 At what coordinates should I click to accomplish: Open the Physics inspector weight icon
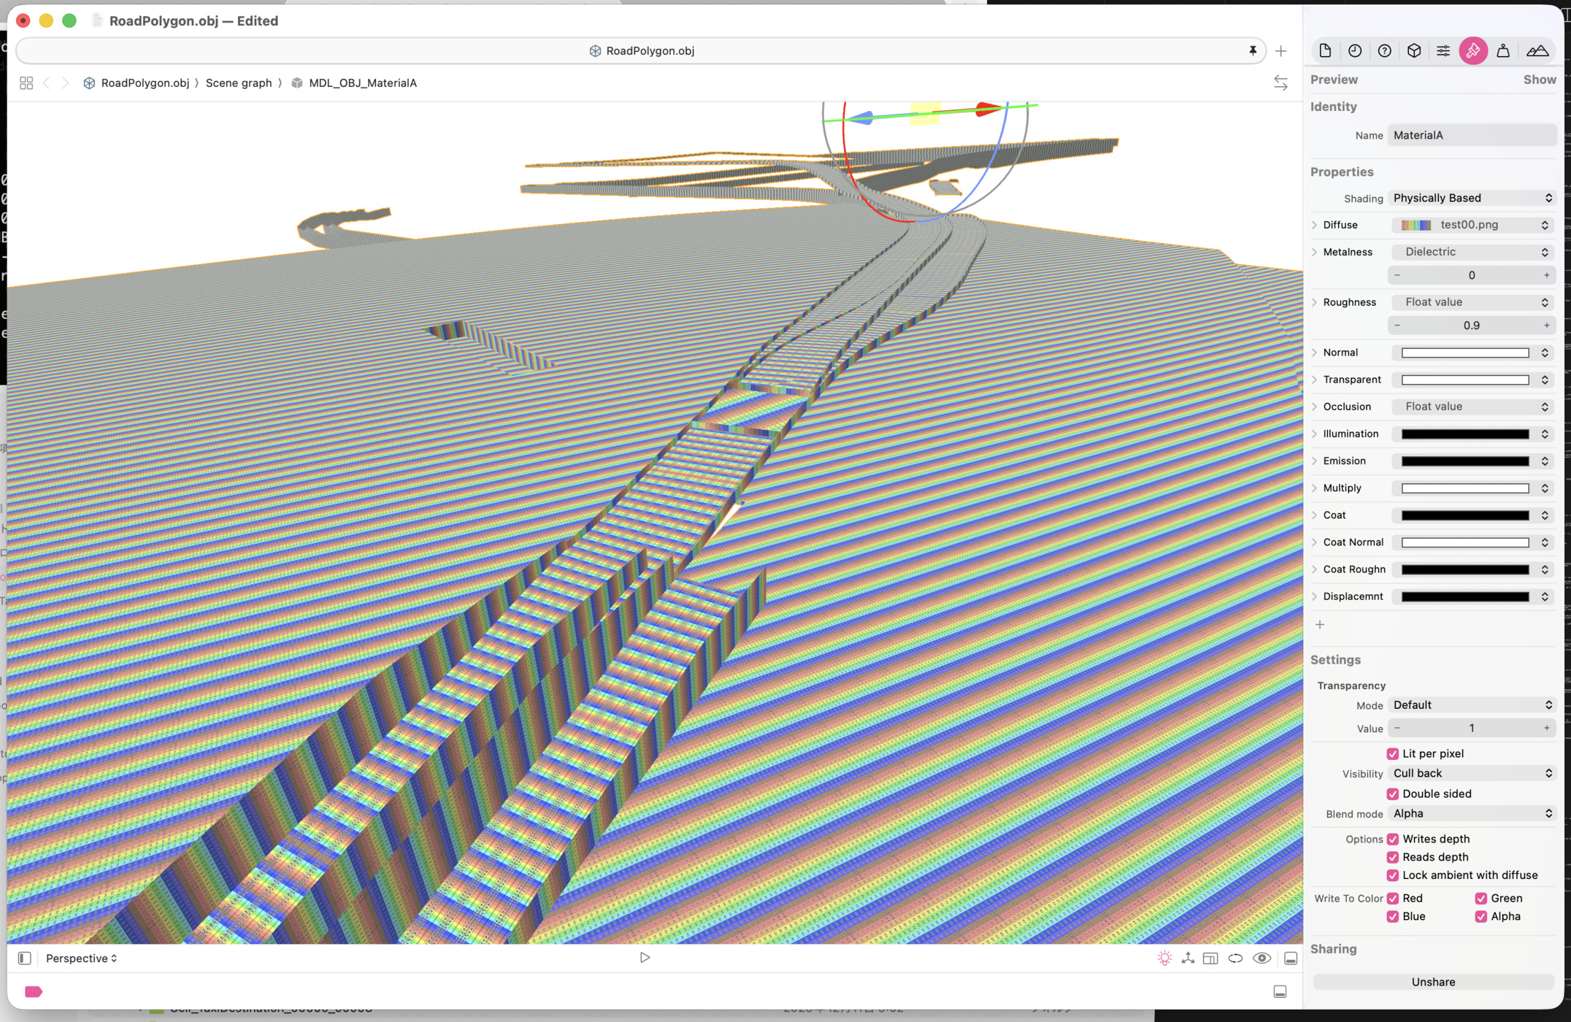click(1502, 50)
